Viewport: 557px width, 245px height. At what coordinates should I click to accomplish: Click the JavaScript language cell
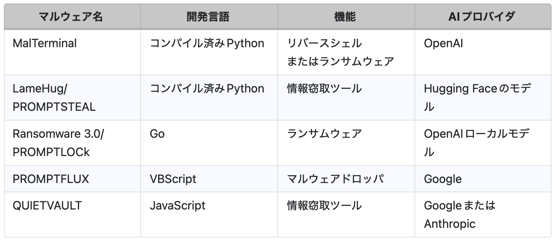(x=177, y=206)
